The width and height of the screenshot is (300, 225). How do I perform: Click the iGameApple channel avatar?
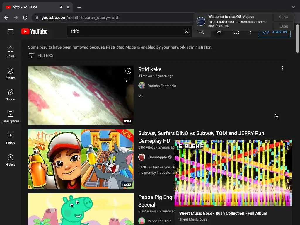click(x=142, y=157)
